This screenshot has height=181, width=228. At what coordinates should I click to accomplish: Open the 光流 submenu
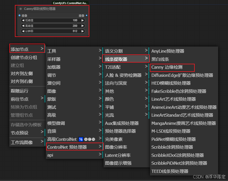pyautogui.click(x=126, y=115)
